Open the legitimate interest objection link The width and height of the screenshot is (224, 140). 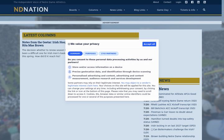(109, 84)
